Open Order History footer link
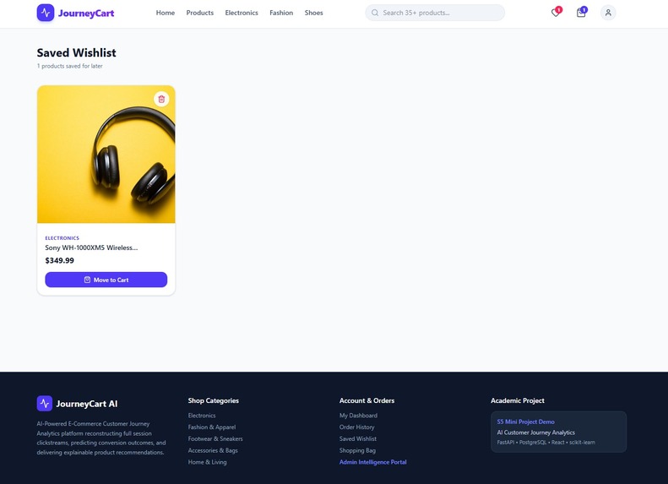The image size is (668, 484). pos(356,427)
